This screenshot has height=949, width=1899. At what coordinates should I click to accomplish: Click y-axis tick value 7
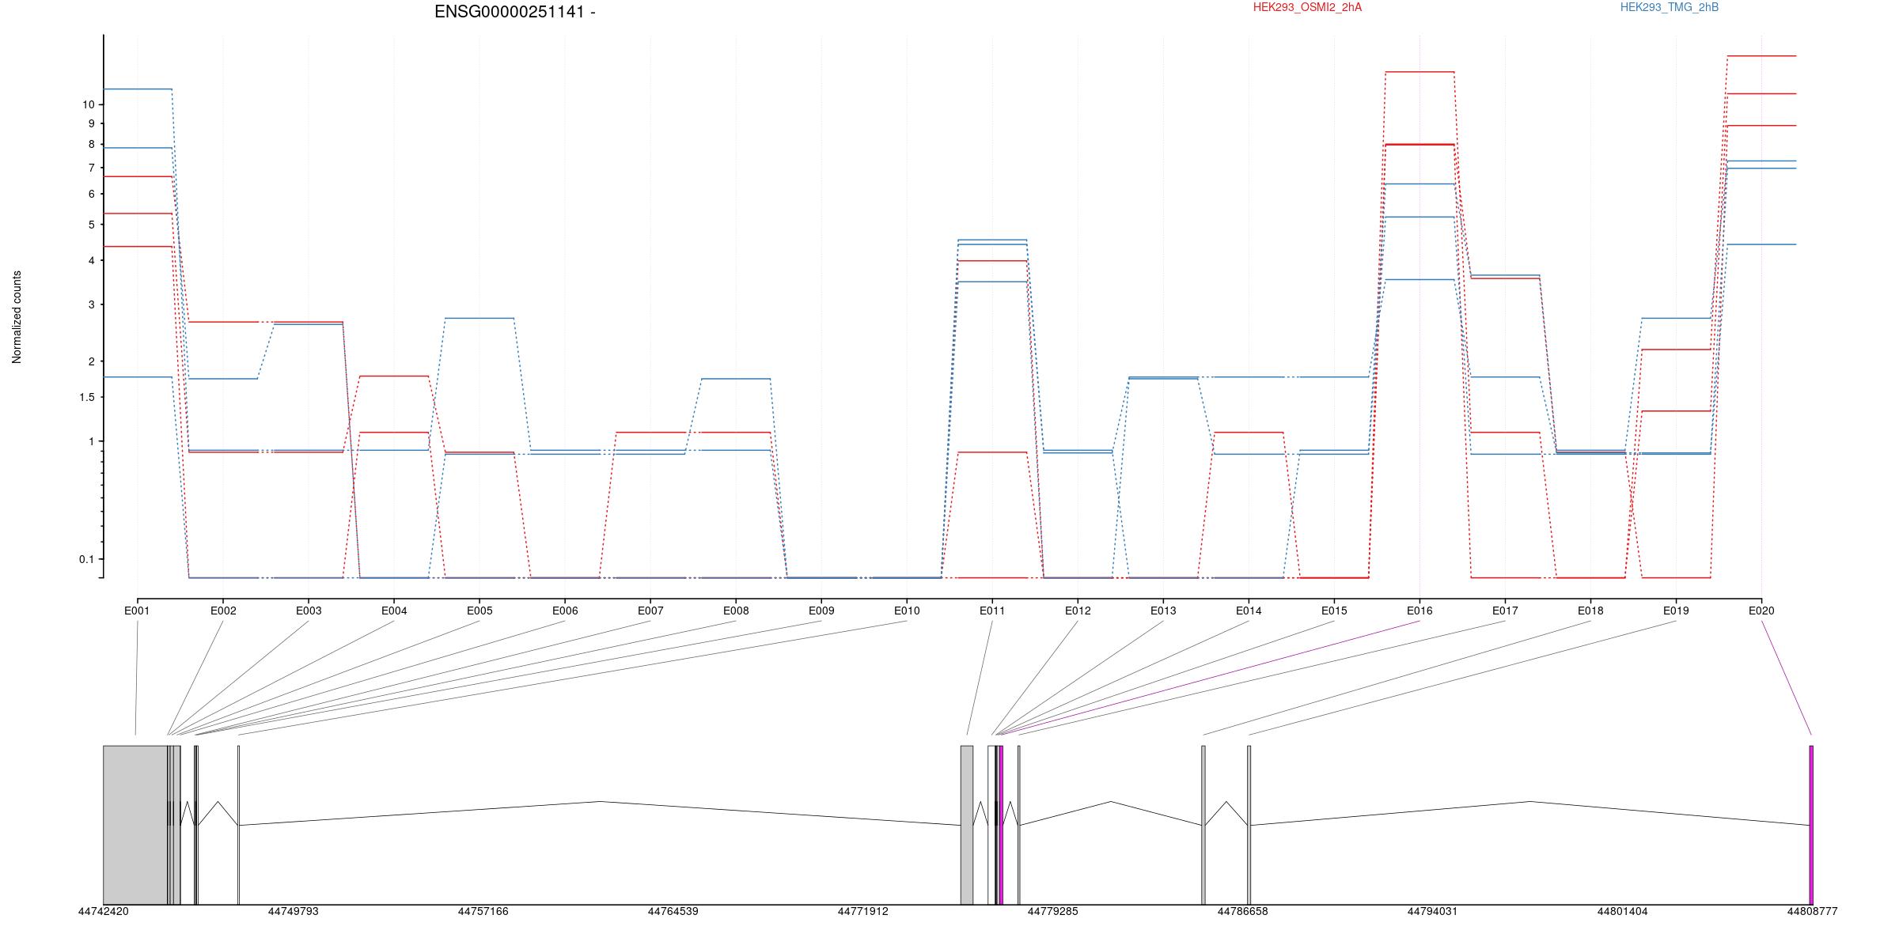(x=92, y=168)
